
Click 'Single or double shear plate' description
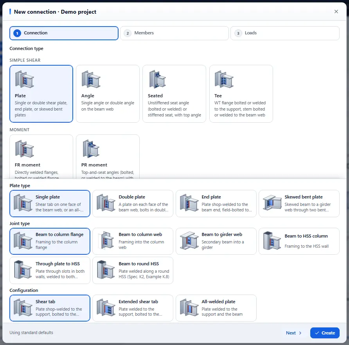pos(41,109)
